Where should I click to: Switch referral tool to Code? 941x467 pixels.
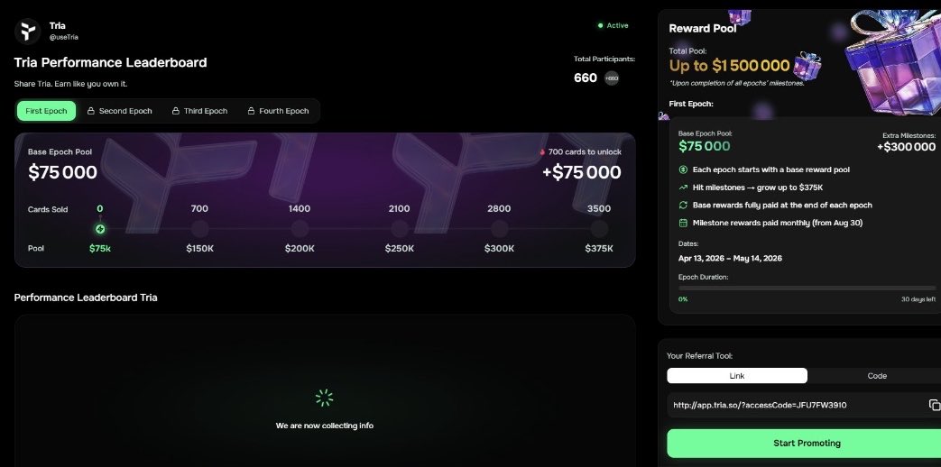[876, 376]
